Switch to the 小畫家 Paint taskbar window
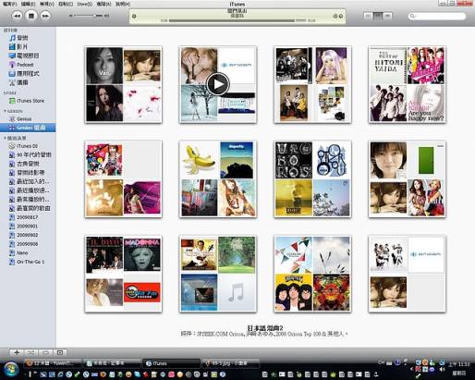Viewport: 475px width, 380px height. tap(230, 363)
